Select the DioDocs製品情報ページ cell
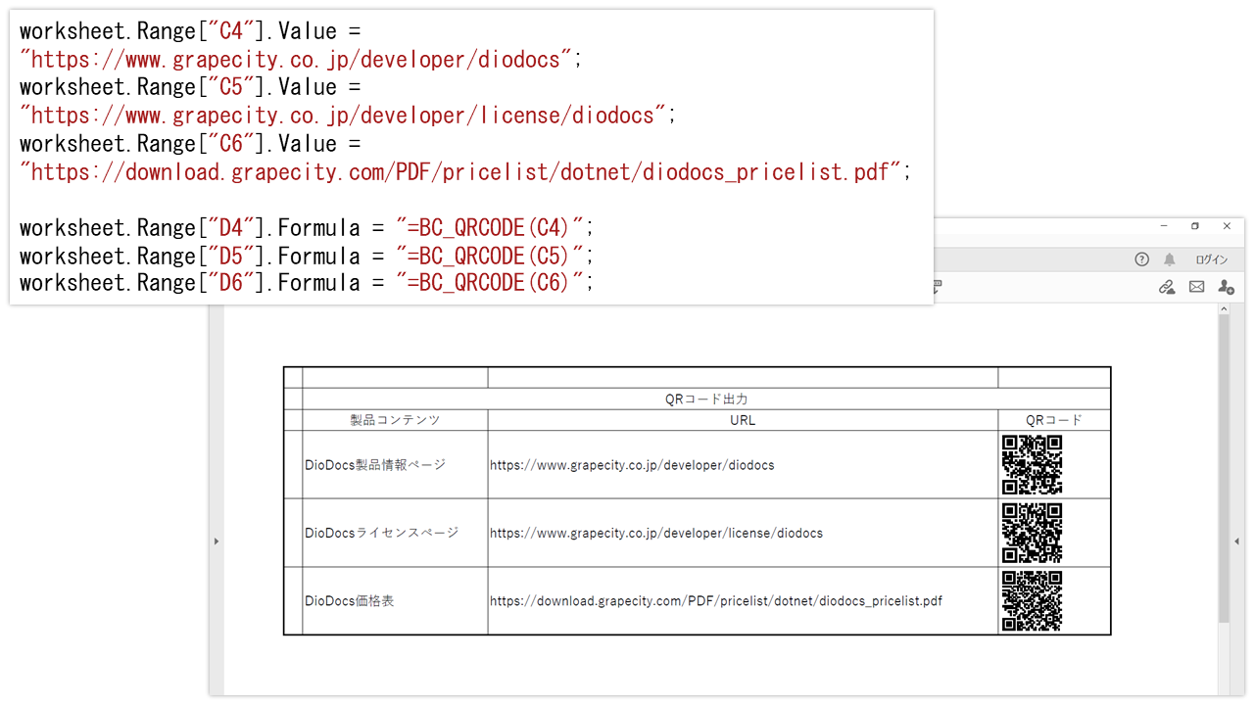The image size is (1254, 705). click(x=395, y=465)
